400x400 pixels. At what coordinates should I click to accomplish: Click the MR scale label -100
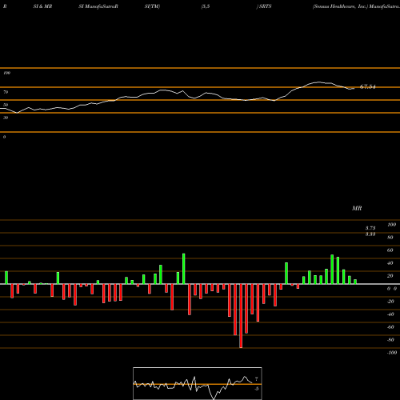tap(392, 353)
